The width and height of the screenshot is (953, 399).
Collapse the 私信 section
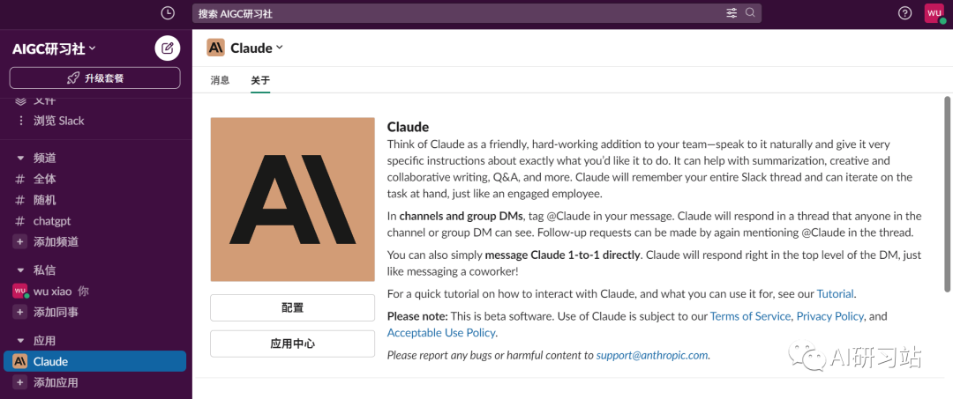[20, 270]
